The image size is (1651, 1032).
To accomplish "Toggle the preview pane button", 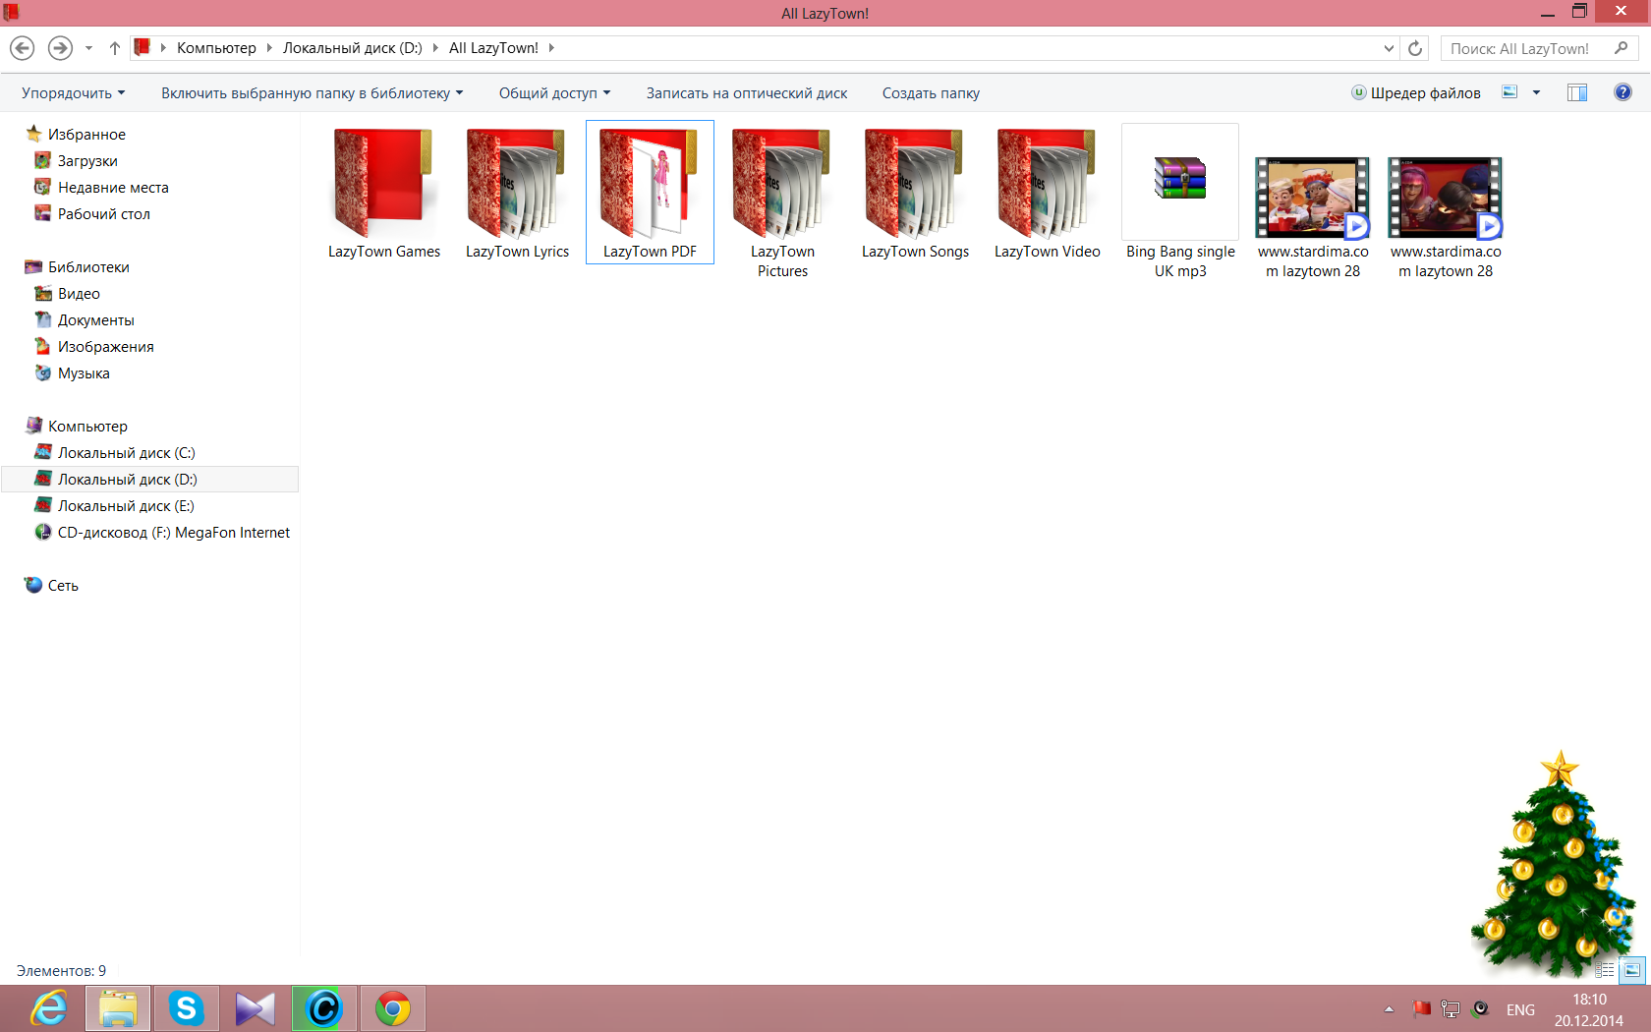I will click(1577, 92).
